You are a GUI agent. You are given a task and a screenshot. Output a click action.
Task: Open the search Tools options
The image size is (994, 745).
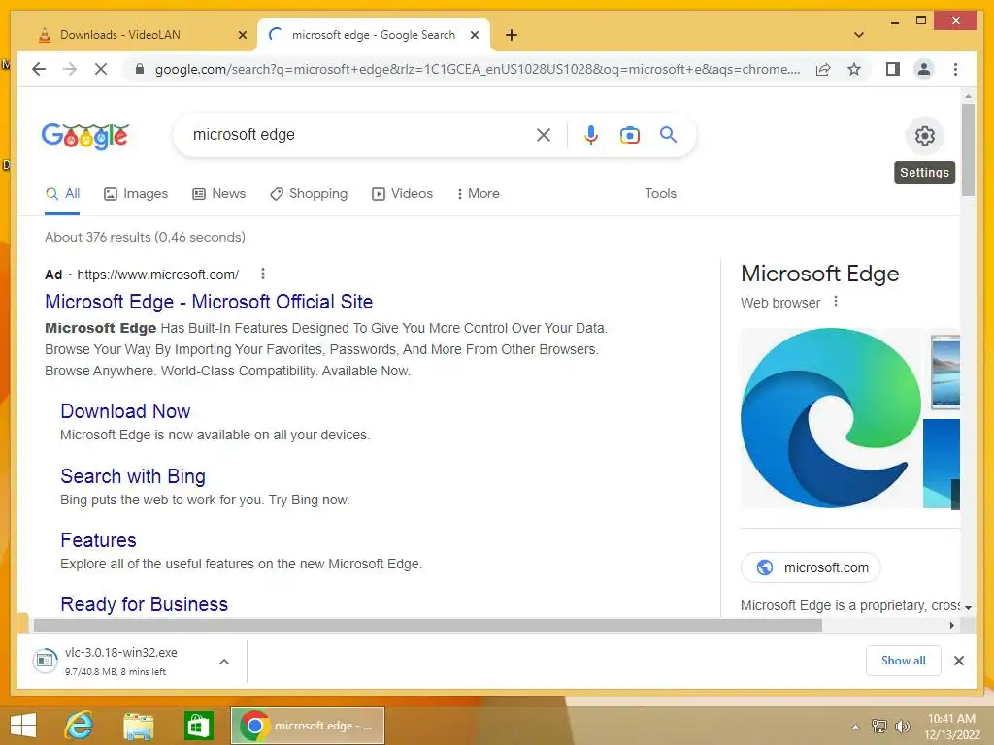coord(660,193)
